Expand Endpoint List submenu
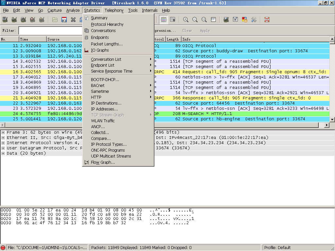Image resolution: width=335 pixels, height=251 pixels. [118, 65]
